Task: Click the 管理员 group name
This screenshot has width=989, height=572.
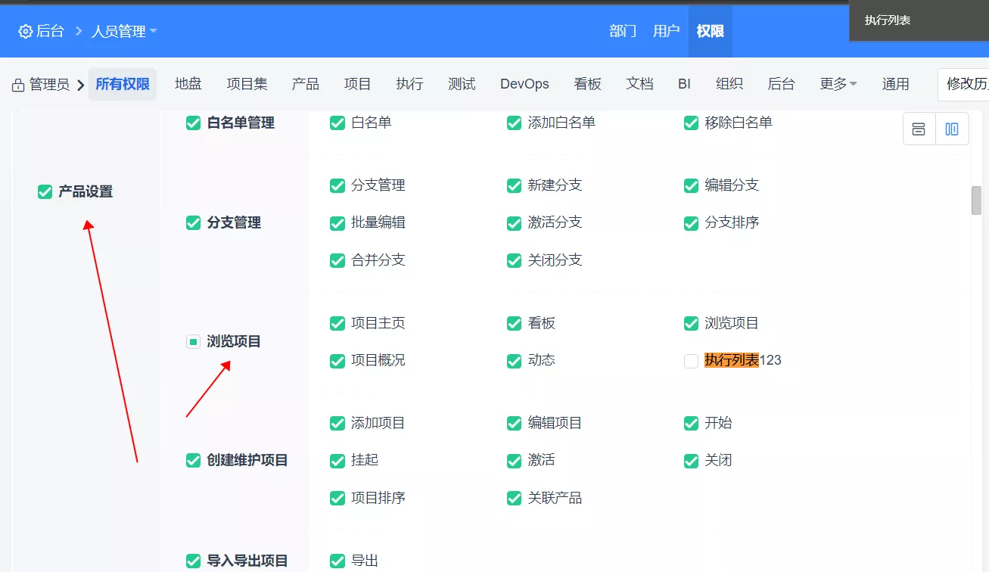Action: click(50, 85)
